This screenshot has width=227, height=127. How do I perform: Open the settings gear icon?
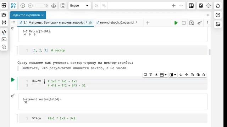click(x=209, y=6)
